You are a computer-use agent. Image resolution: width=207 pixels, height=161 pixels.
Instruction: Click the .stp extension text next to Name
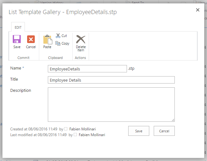(x=131, y=69)
